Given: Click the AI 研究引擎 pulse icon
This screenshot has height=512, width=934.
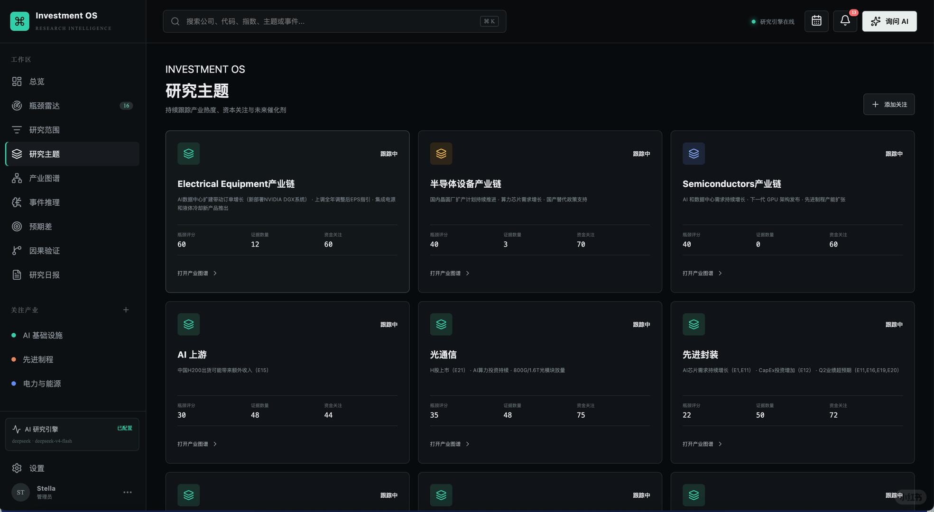Looking at the screenshot, I should coord(17,430).
